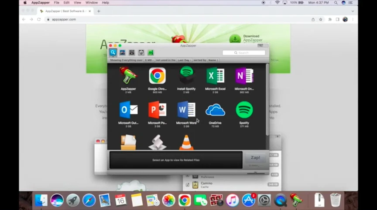Open a new browser tab

(x=99, y=11)
